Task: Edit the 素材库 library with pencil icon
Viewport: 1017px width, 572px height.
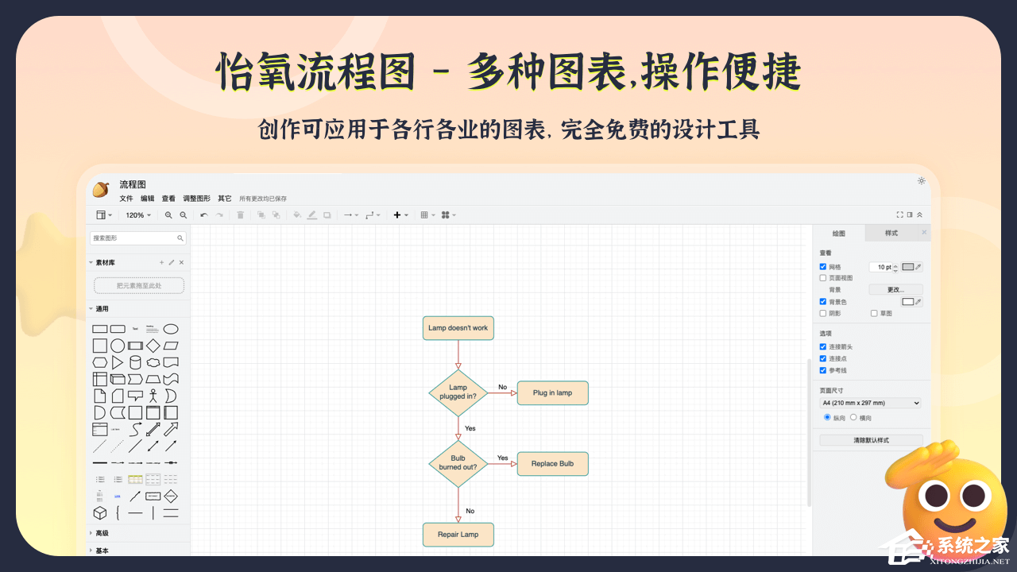Action: coord(172,262)
